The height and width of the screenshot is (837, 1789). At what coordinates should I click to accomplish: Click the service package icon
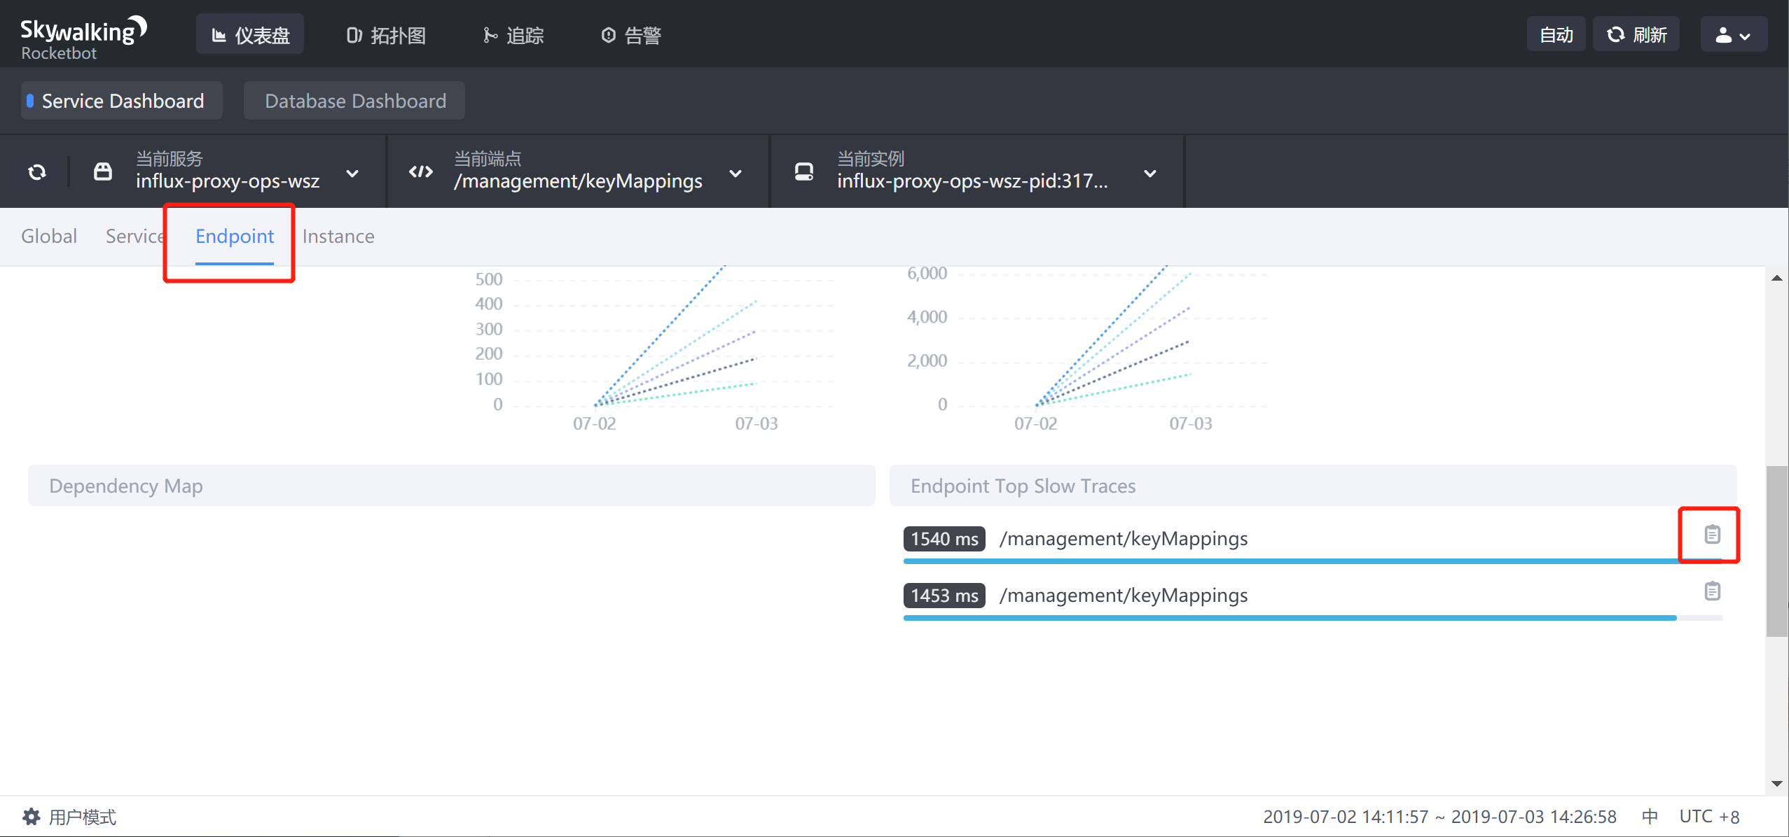click(x=103, y=171)
